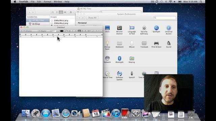Open the App Store from the Dock
This screenshot has width=216, height=121.
[46, 114]
